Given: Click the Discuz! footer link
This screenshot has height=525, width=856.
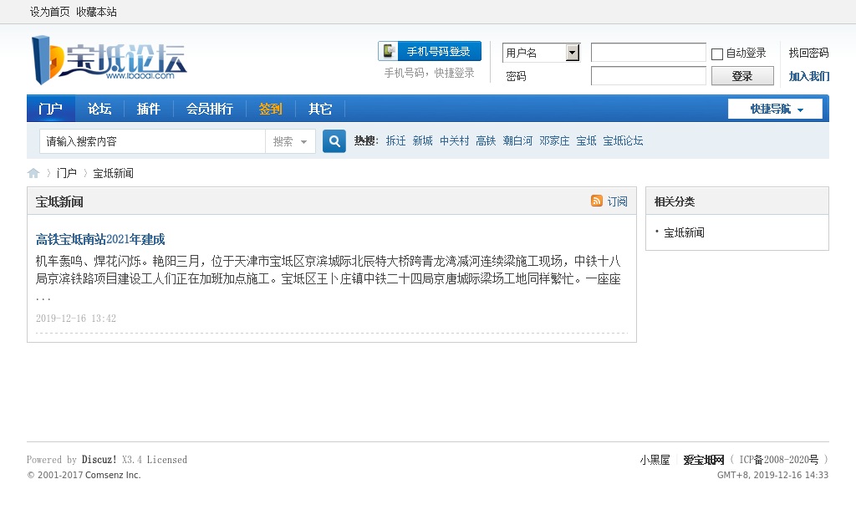Looking at the screenshot, I should 99,460.
